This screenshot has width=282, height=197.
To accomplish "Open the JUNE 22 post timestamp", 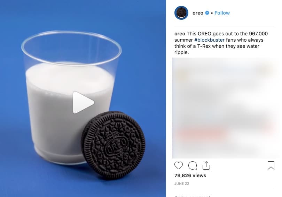I will tap(182, 183).
